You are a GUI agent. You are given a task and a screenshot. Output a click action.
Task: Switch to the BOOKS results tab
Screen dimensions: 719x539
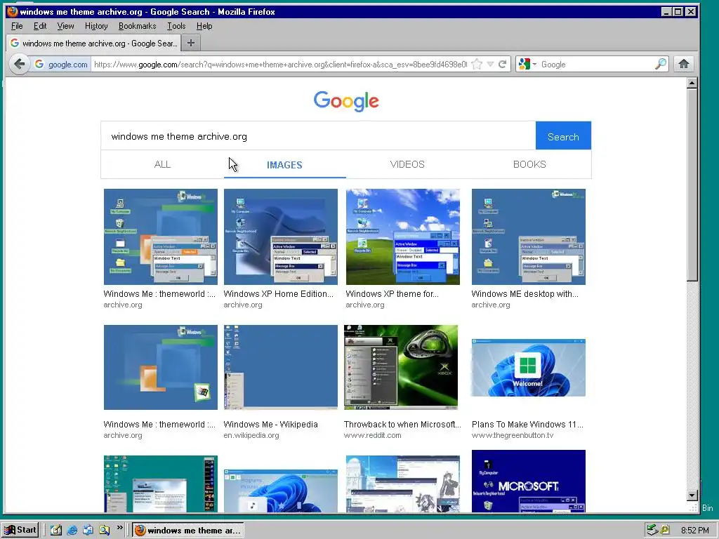click(x=529, y=164)
